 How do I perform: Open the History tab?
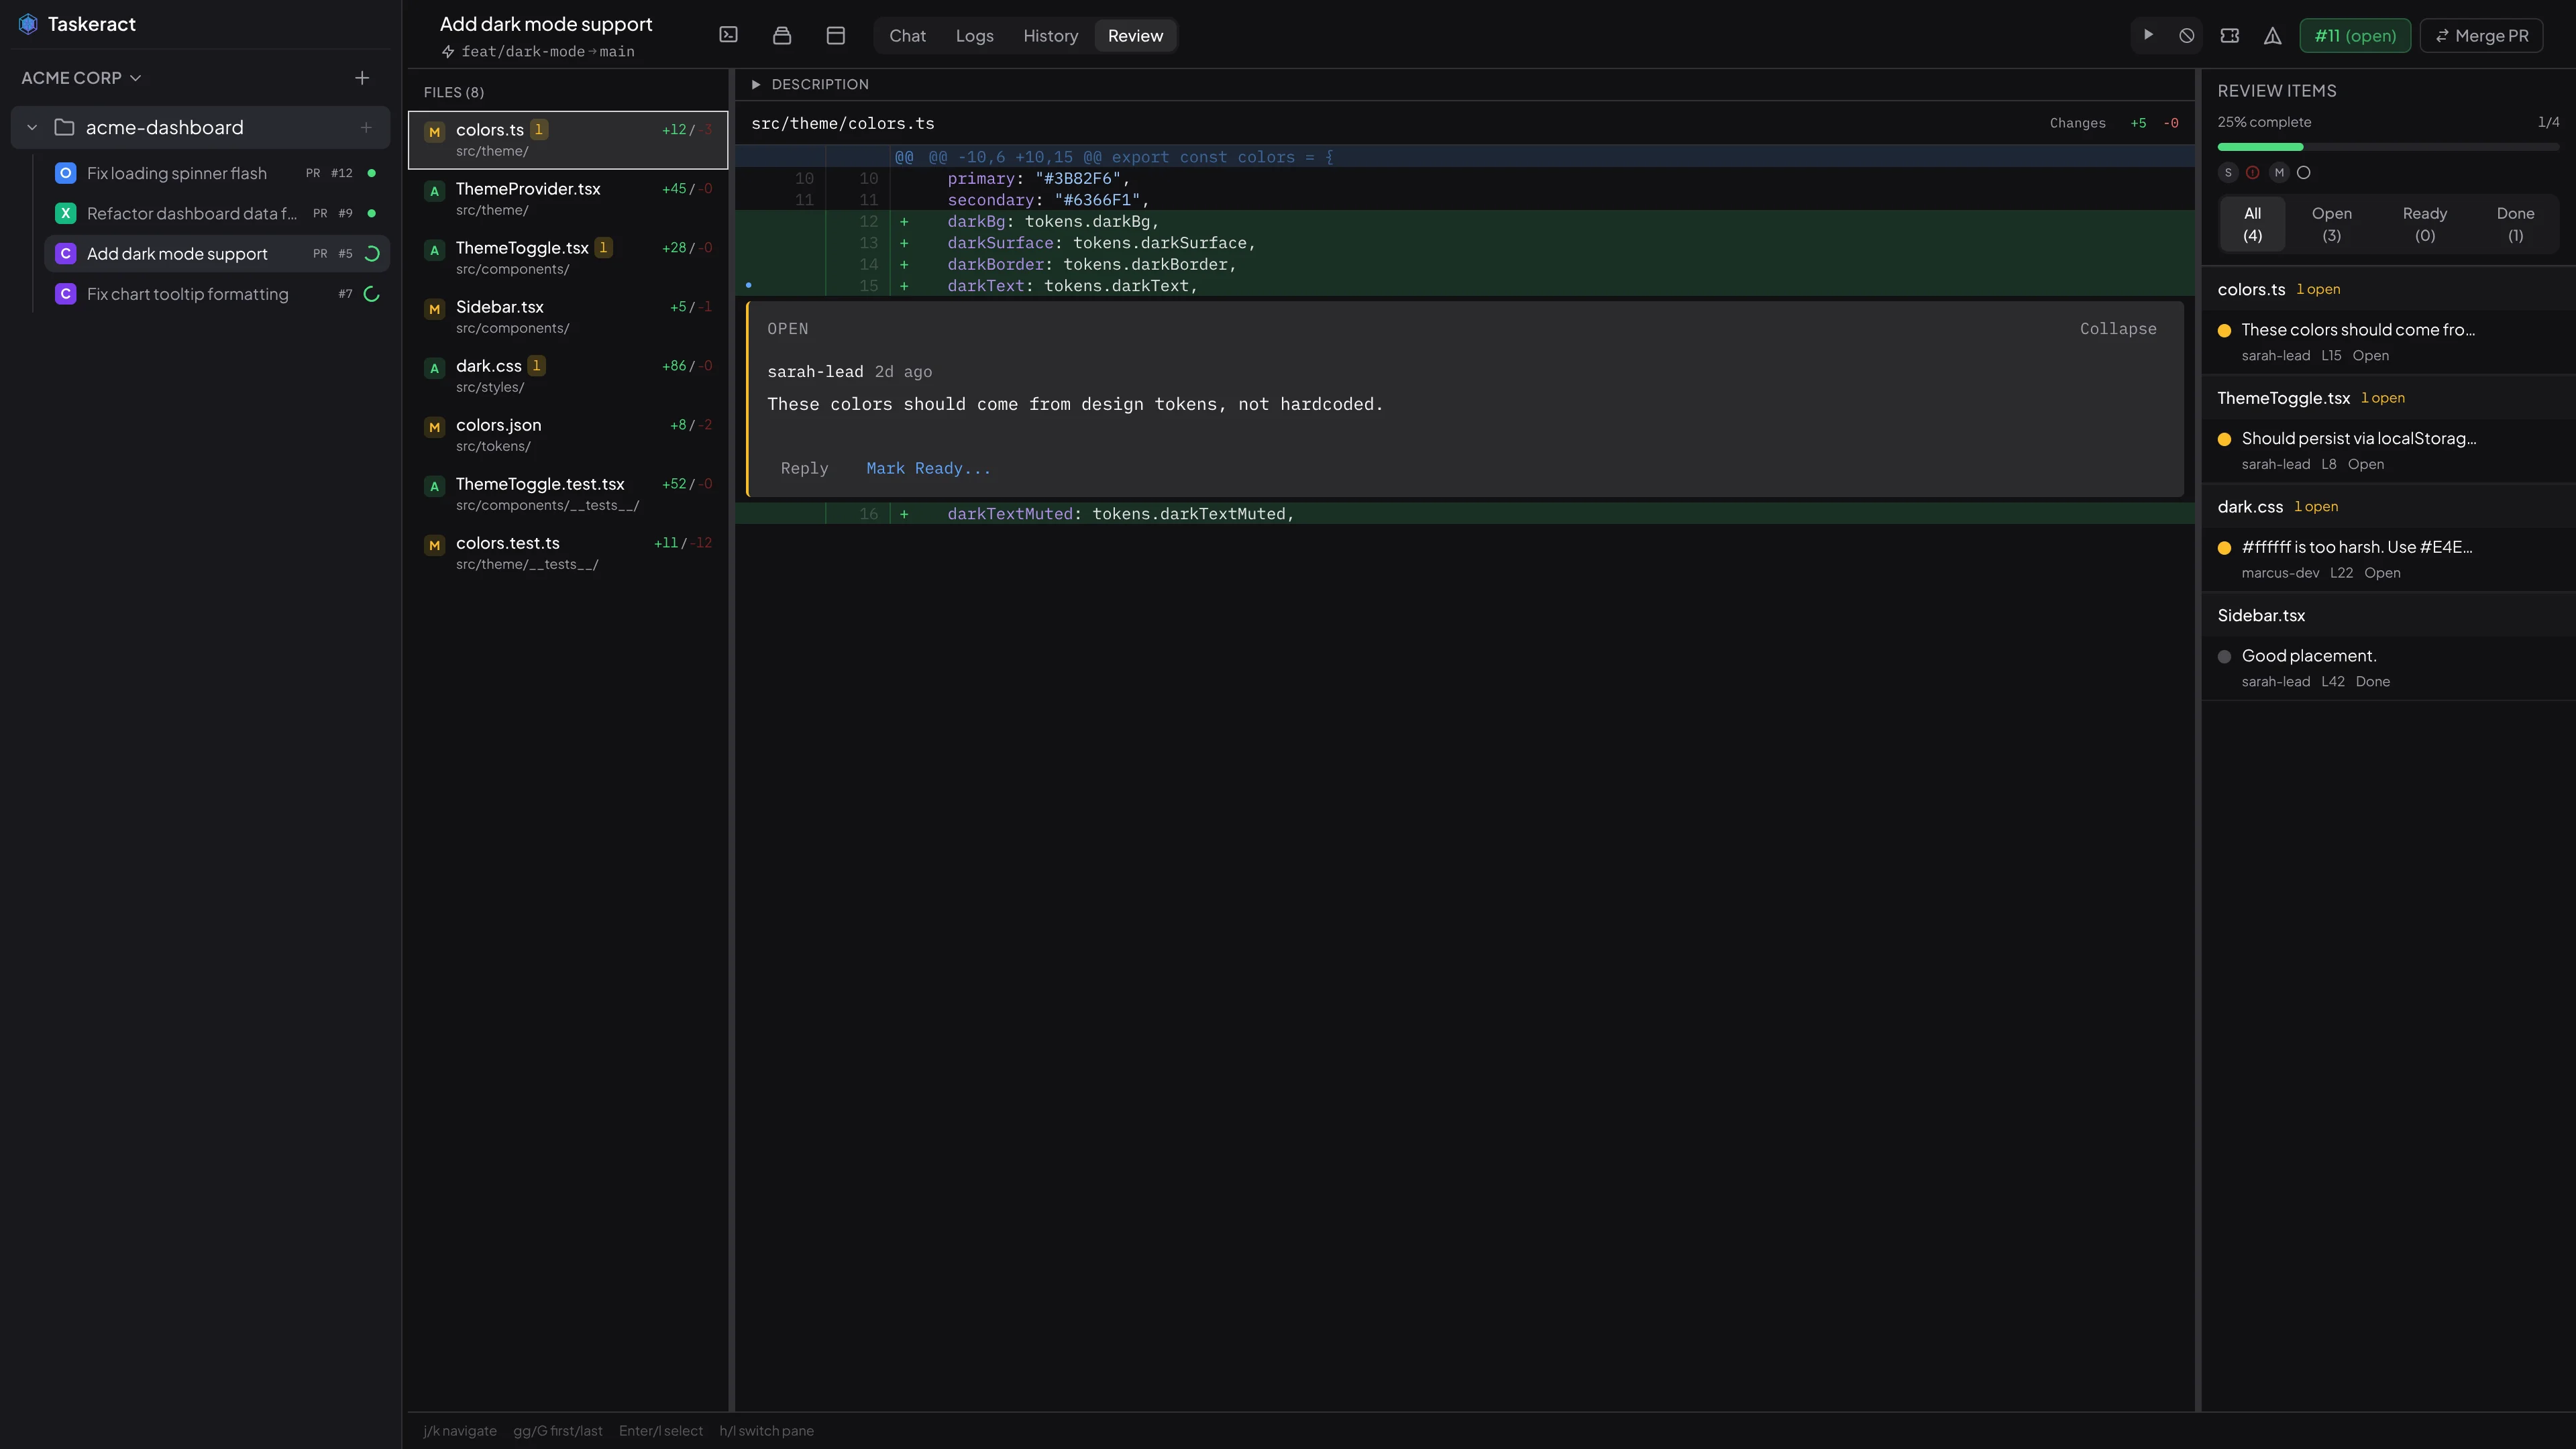[1050, 35]
